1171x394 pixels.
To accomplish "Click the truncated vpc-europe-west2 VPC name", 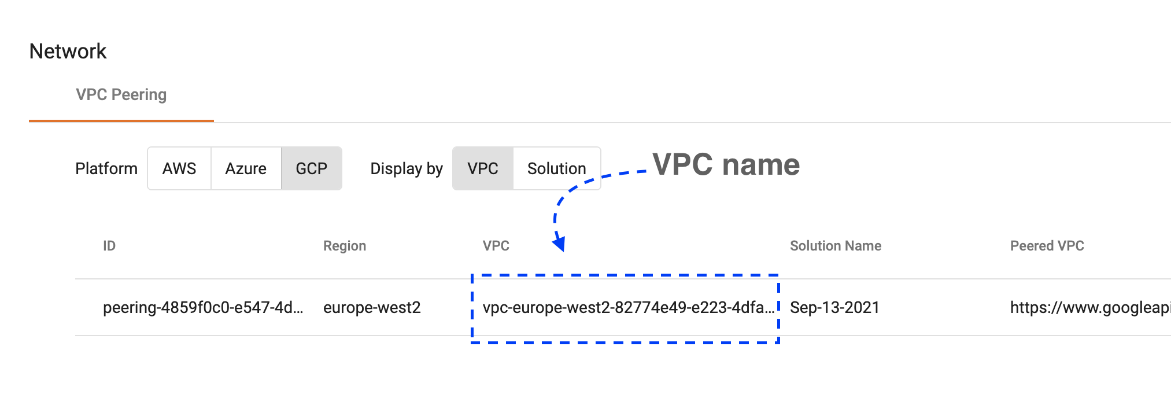I will [629, 308].
